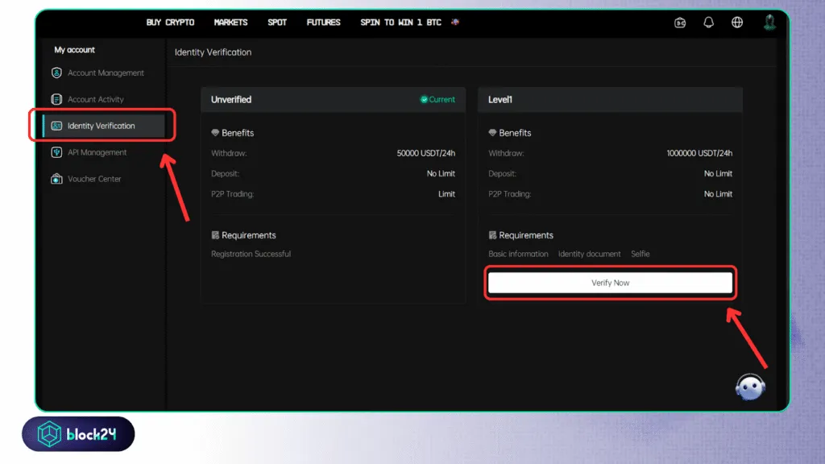Viewport: 825px width, 464px height.
Task: Open the BUY CRYPTO menu
Action: pyautogui.click(x=170, y=23)
